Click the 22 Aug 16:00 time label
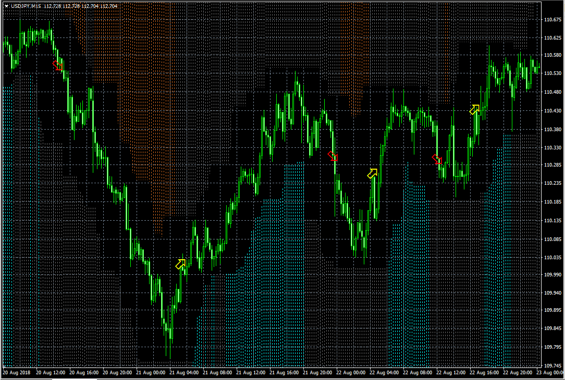 pyautogui.click(x=484, y=372)
